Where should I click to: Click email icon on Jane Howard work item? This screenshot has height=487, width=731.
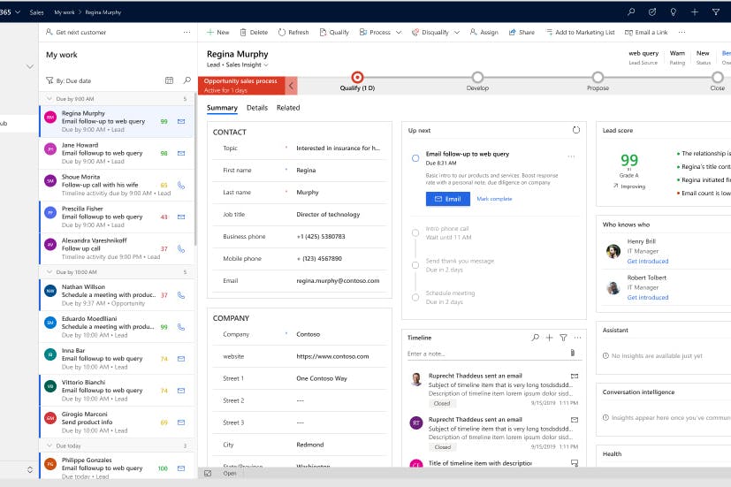(181, 153)
